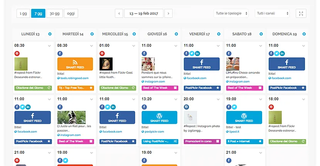
Task: Select Pendant que nous sommes post text
Action: tap(157, 75)
